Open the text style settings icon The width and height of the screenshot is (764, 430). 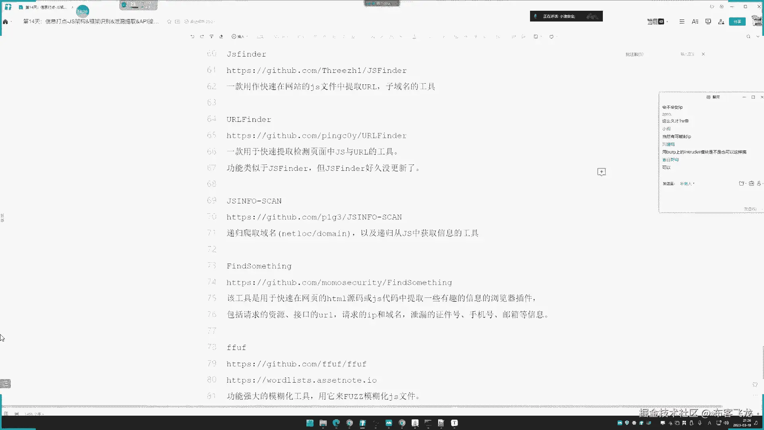pyautogui.click(x=695, y=21)
